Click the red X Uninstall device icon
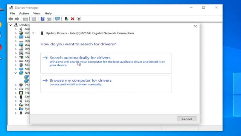 tap(73, 19)
